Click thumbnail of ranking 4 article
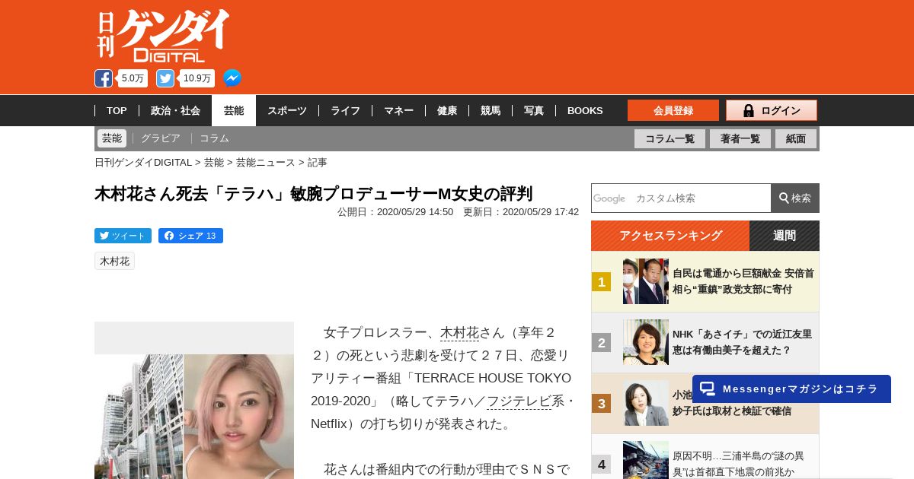This screenshot has height=479, width=914. [646, 460]
